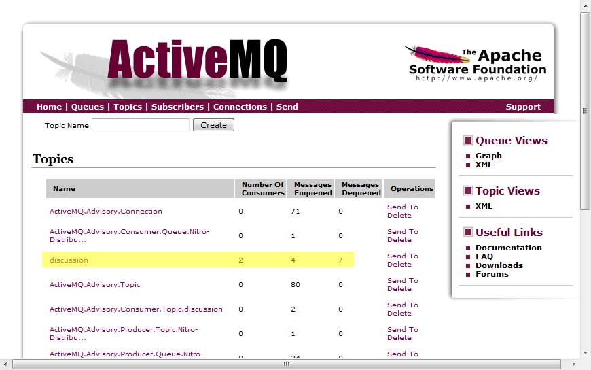Delete ActiveMQ.Advisory.Consumer.Queue.Nitro-Distribu... topic
Viewport: 591px width, 370px height.
(399, 239)
